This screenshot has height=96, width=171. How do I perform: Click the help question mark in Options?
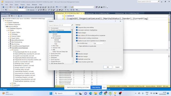[x=115, y=21]
